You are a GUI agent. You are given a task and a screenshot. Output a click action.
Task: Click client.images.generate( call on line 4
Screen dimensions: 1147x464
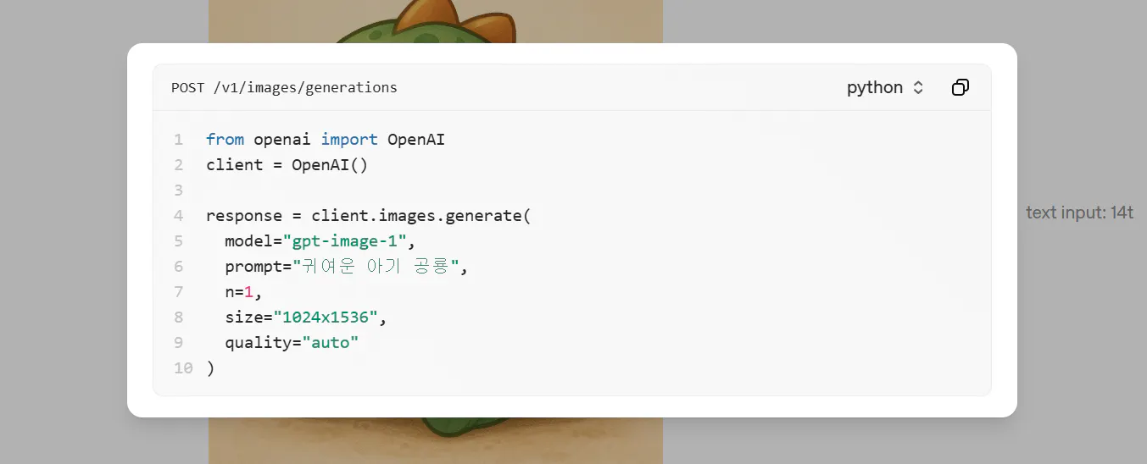pos(420,215)
